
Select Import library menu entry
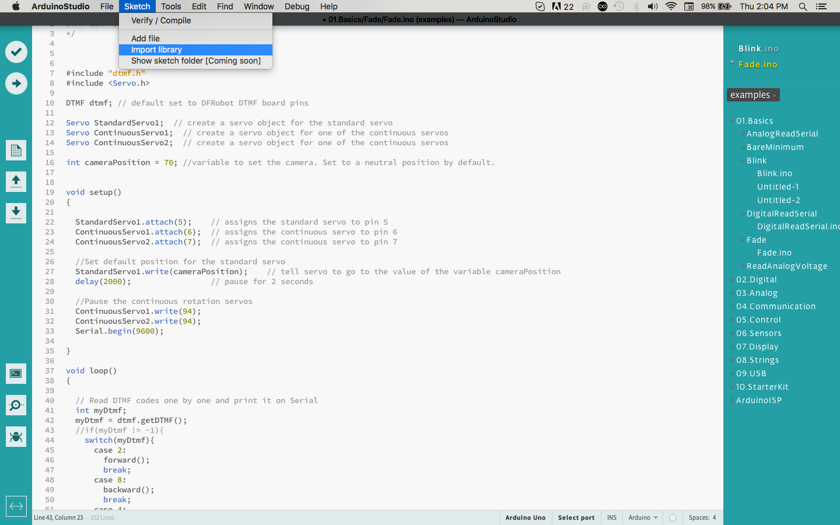point(195,50)
